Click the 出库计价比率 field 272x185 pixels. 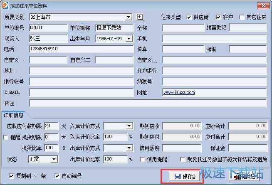[115, 159]
